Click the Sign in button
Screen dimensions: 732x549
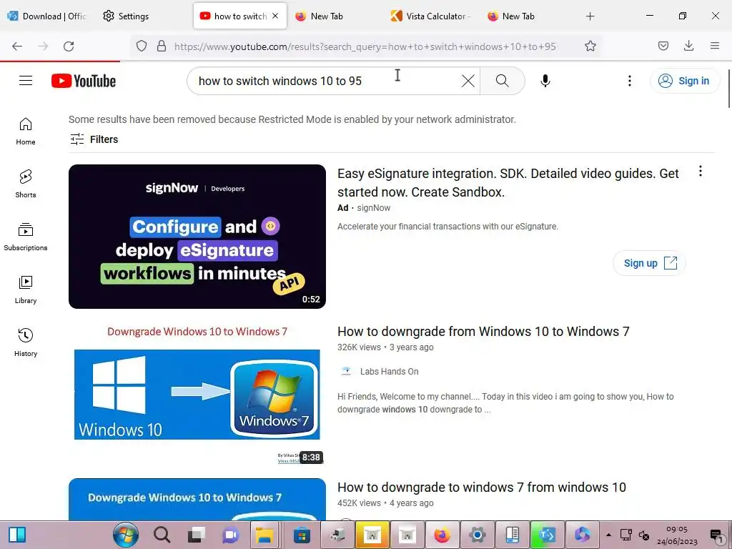685,81
